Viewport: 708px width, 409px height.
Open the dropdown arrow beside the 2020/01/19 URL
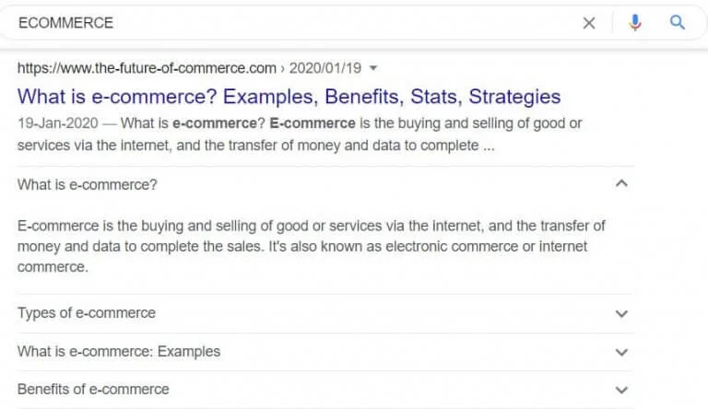(x=373, y=68)
